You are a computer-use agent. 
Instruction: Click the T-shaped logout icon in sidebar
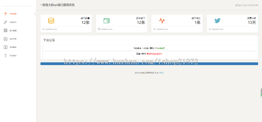coord(6,56)
